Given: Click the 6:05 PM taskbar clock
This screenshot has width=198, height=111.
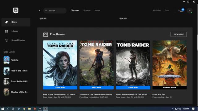Looking at the screenshot, I should click(x=186, y=109).
